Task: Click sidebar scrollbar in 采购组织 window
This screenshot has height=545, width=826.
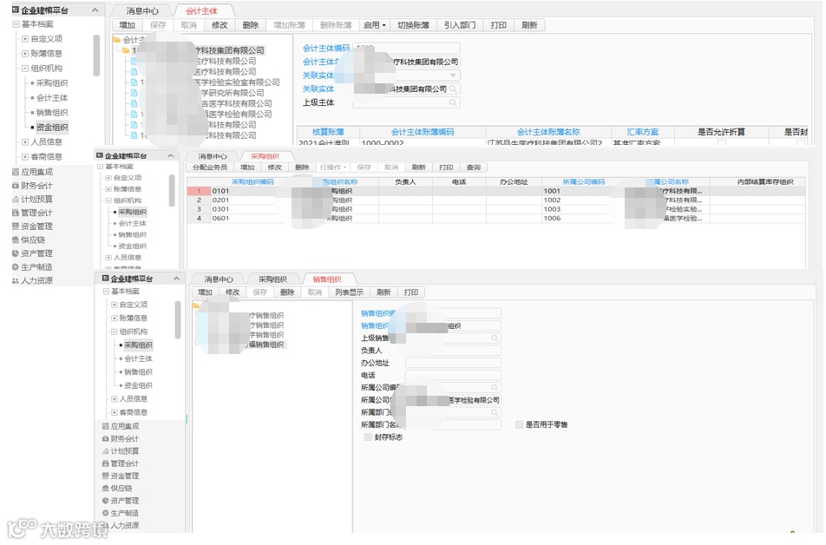Action: tap(172, 191)
